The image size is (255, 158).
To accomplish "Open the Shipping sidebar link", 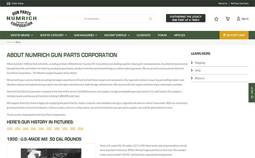I will (200, 63).
